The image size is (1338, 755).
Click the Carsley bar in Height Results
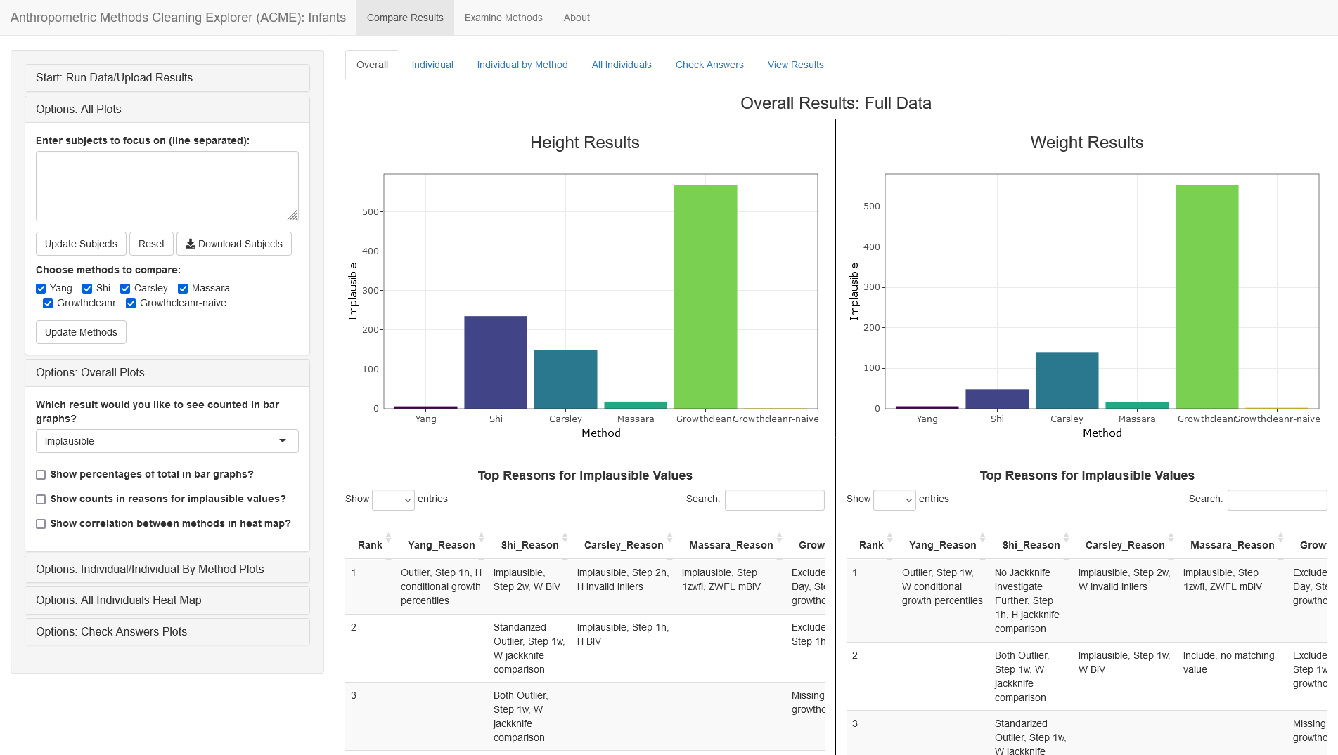(566, 379)
